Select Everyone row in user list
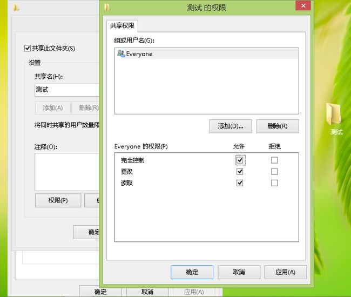This screenshot has height=297, width=351. [207, 53]
